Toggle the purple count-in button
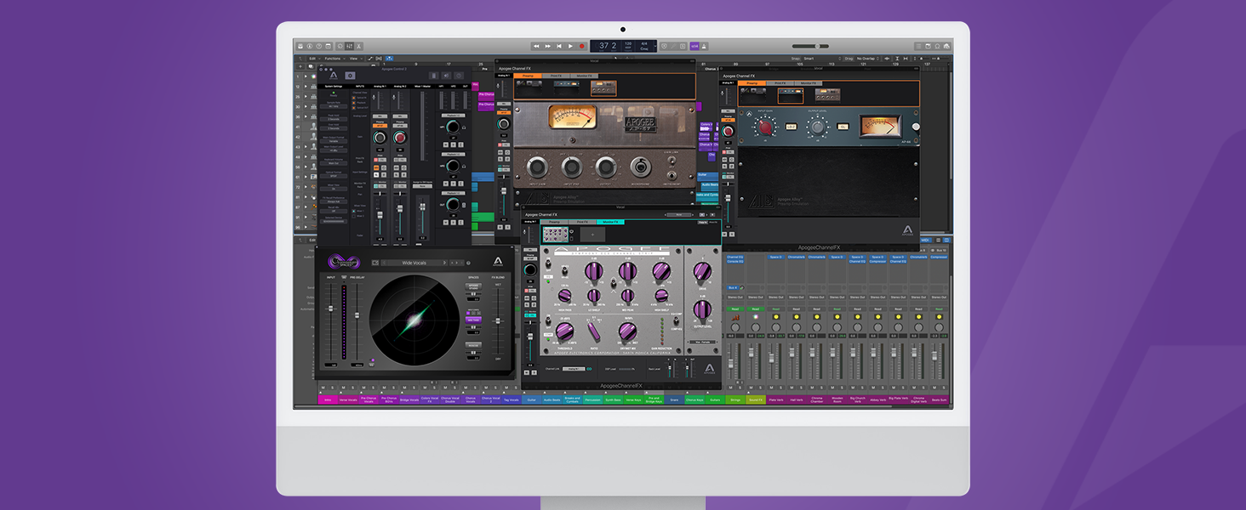 pos(694,46)
